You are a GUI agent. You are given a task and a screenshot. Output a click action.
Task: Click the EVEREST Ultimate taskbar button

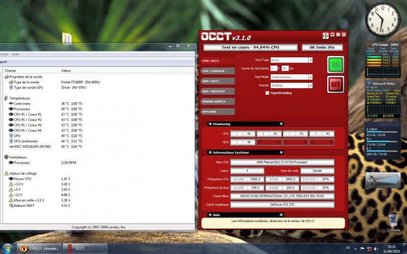tap(40, 248)
